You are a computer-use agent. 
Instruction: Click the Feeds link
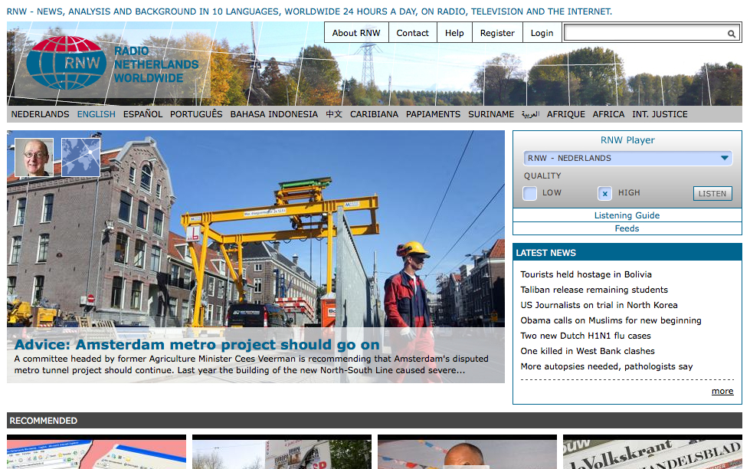pos(627,228)
